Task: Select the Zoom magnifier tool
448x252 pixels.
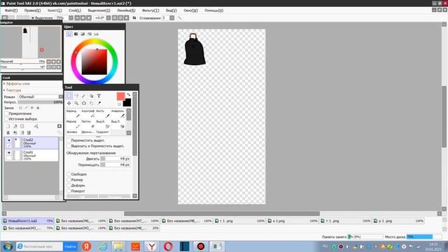Action: click(x=76, y=103)
